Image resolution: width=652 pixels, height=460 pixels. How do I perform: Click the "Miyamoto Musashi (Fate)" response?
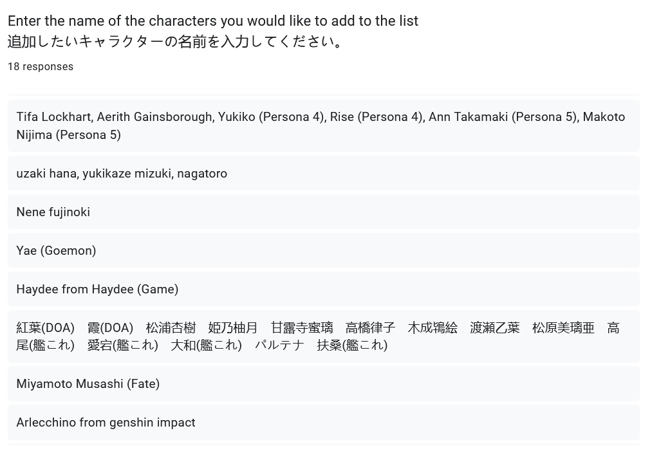tap(88, 384)
